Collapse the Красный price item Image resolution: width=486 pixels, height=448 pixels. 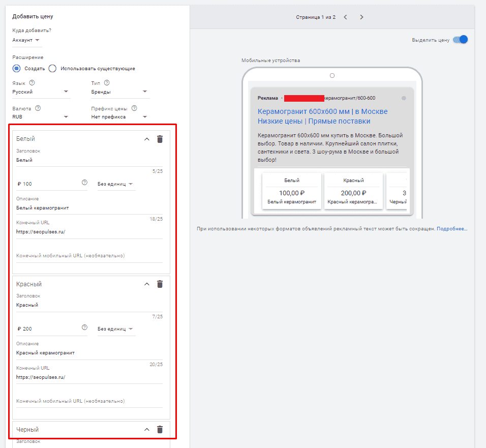pos(147,284)
